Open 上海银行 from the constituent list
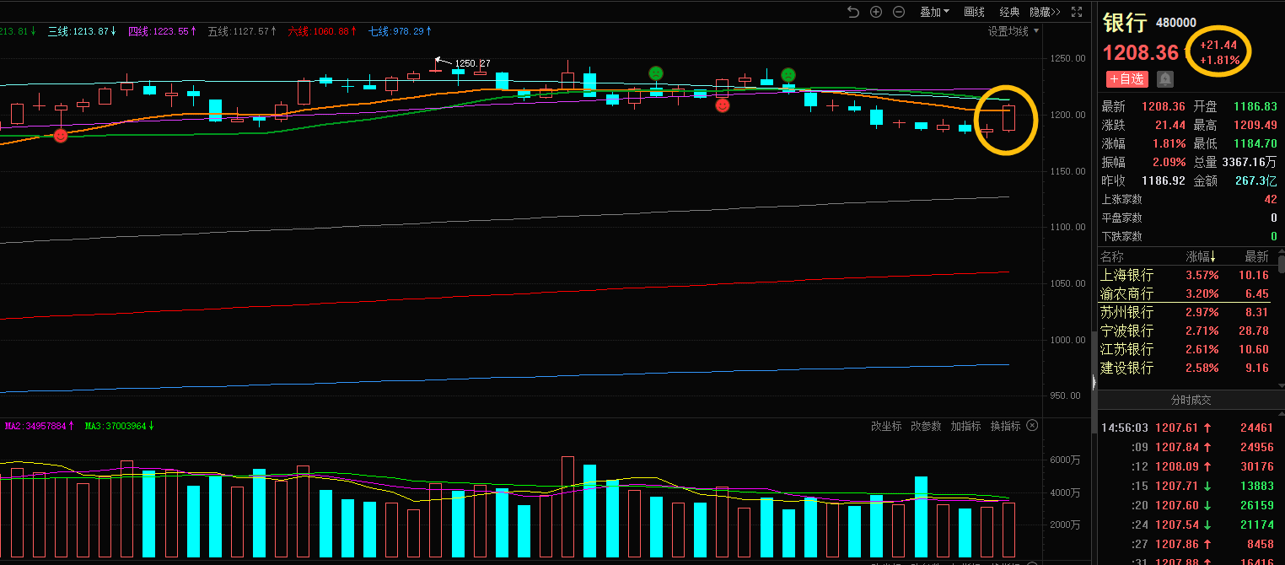The height and width of the screenshot is (565, 1285). (x=1126, y=275)
